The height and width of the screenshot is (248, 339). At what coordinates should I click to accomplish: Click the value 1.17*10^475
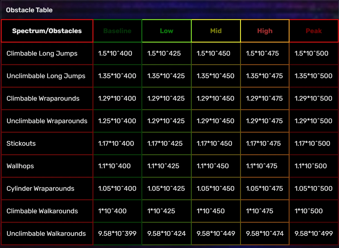pos(263,143)
